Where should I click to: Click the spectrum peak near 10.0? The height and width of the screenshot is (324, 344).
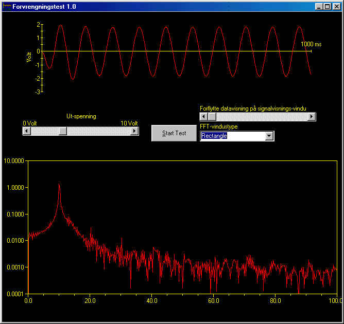pos(59,186)
